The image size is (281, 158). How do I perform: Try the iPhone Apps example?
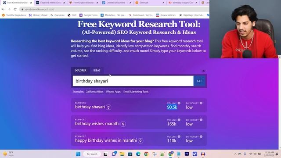click(x=113, y=92)
